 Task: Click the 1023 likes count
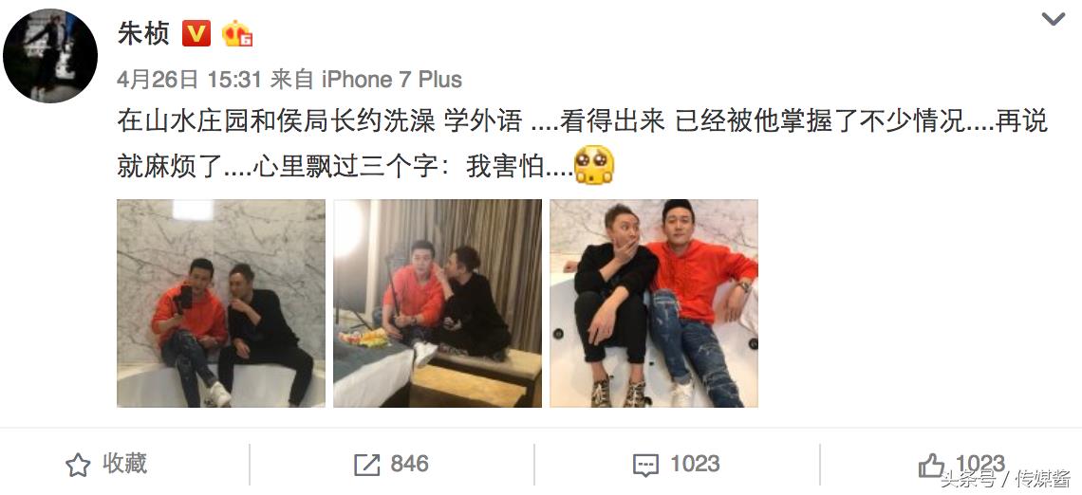click(980, 464)
